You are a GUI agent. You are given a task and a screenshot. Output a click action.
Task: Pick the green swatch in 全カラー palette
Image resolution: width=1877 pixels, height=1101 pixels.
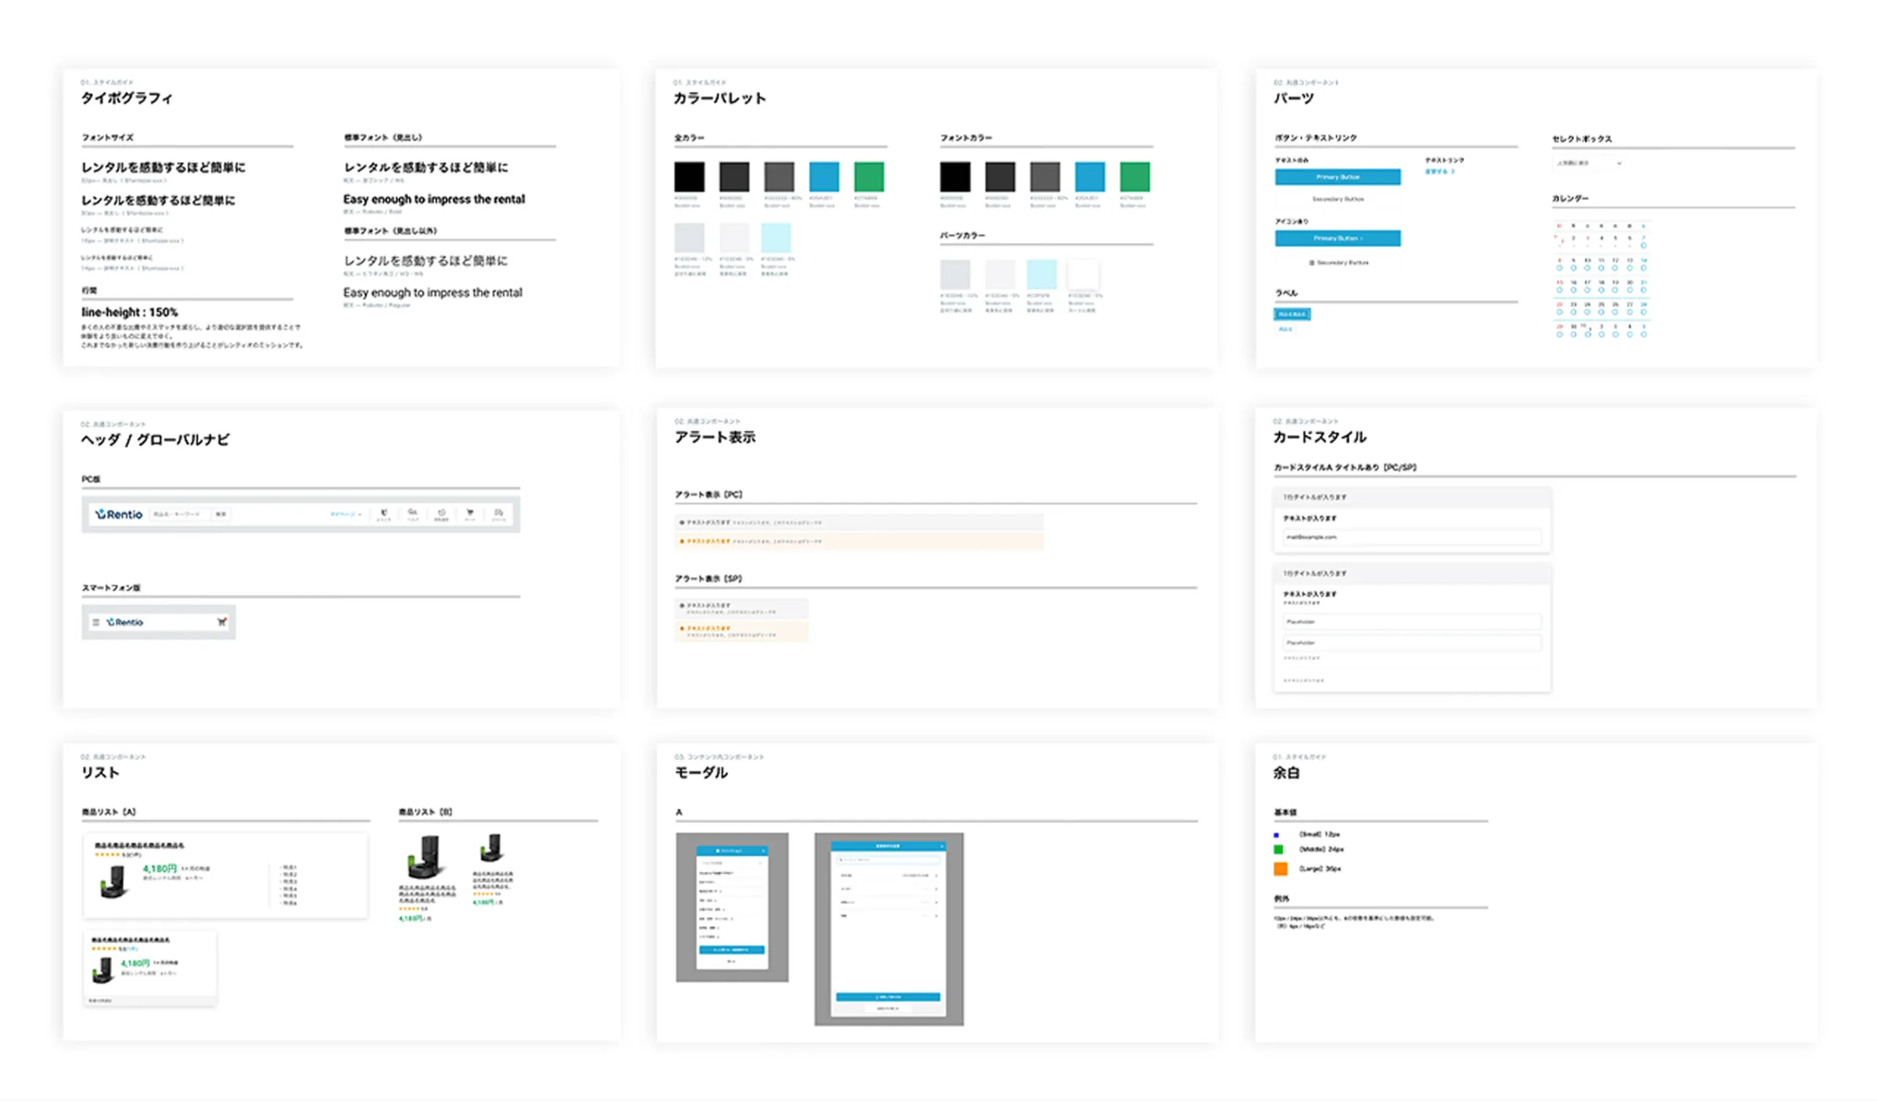coord(869,177)
